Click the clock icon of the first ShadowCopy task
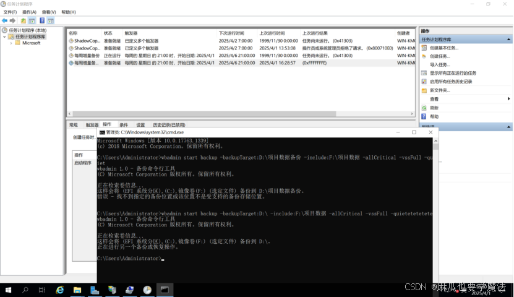Viewport: 514px width, 297px height. tap(71, 41)
